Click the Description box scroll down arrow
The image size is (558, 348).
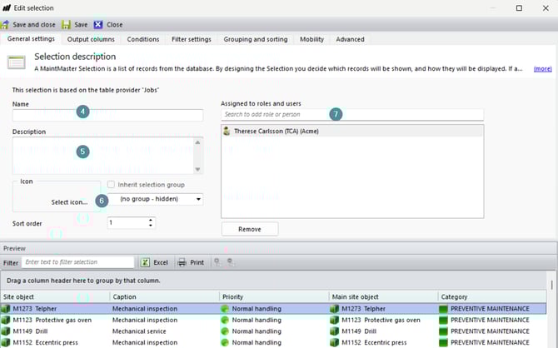[x=198, y=169]
